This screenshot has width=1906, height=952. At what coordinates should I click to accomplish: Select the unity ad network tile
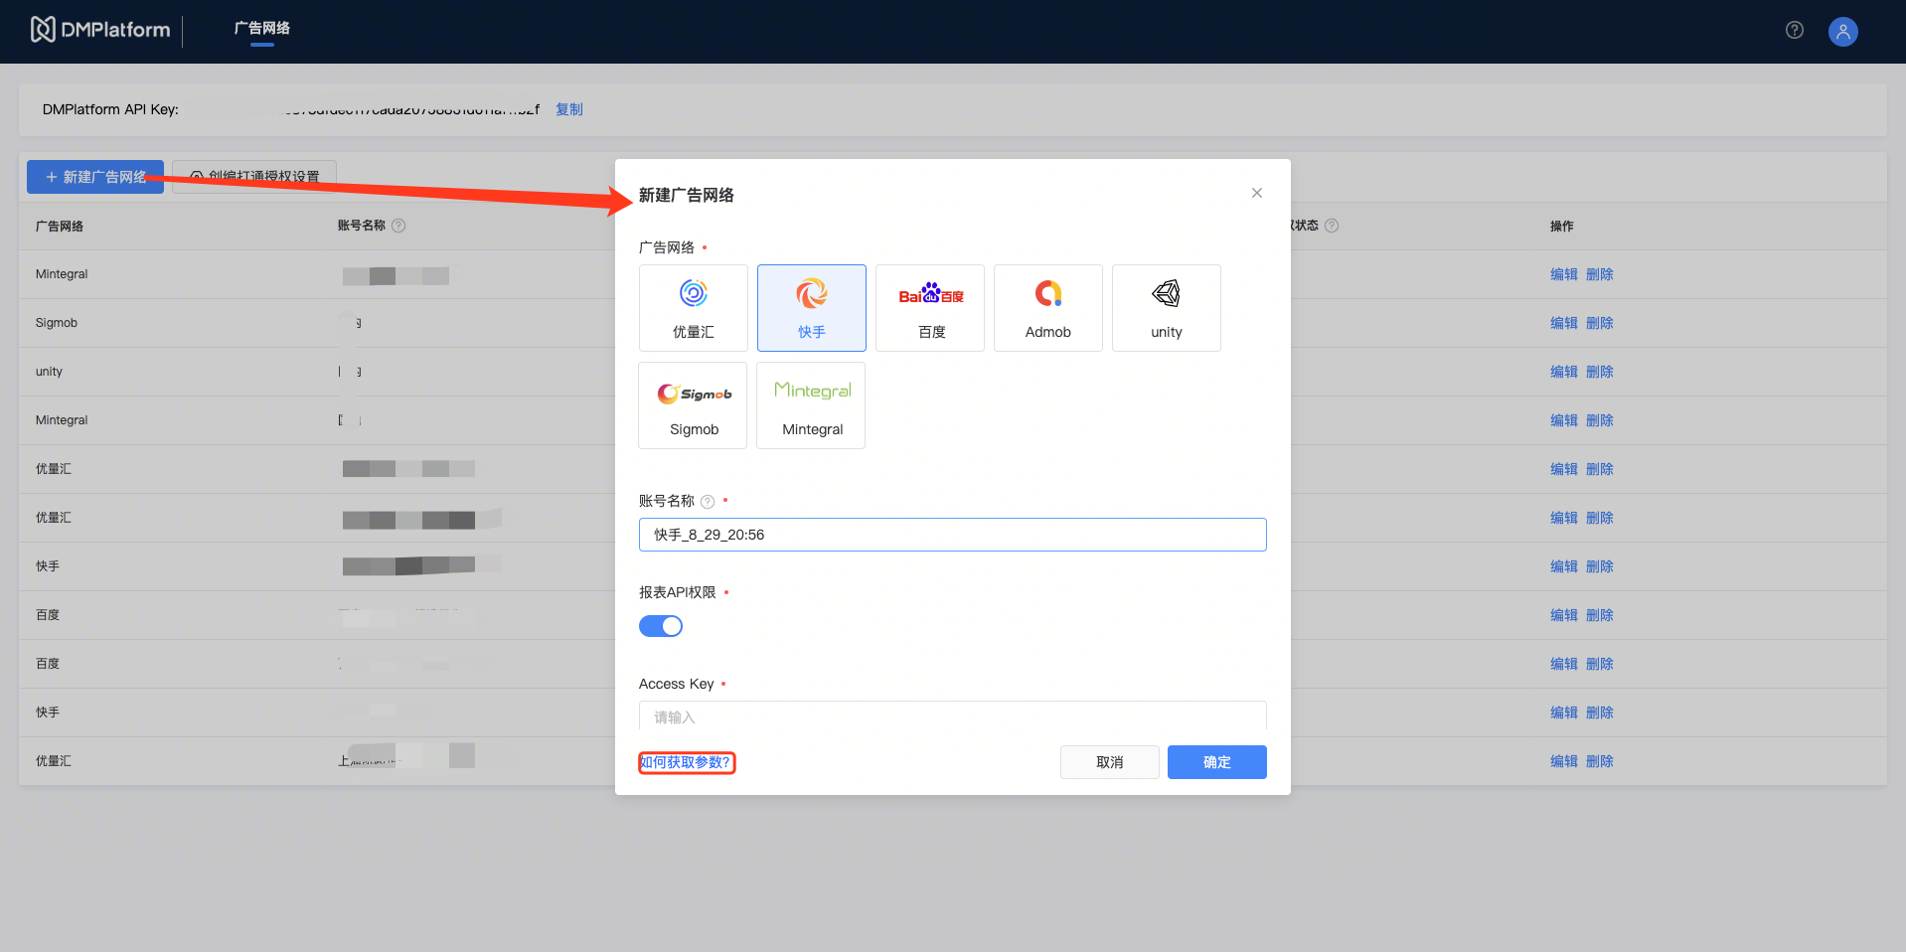[x=1166, y=307]
